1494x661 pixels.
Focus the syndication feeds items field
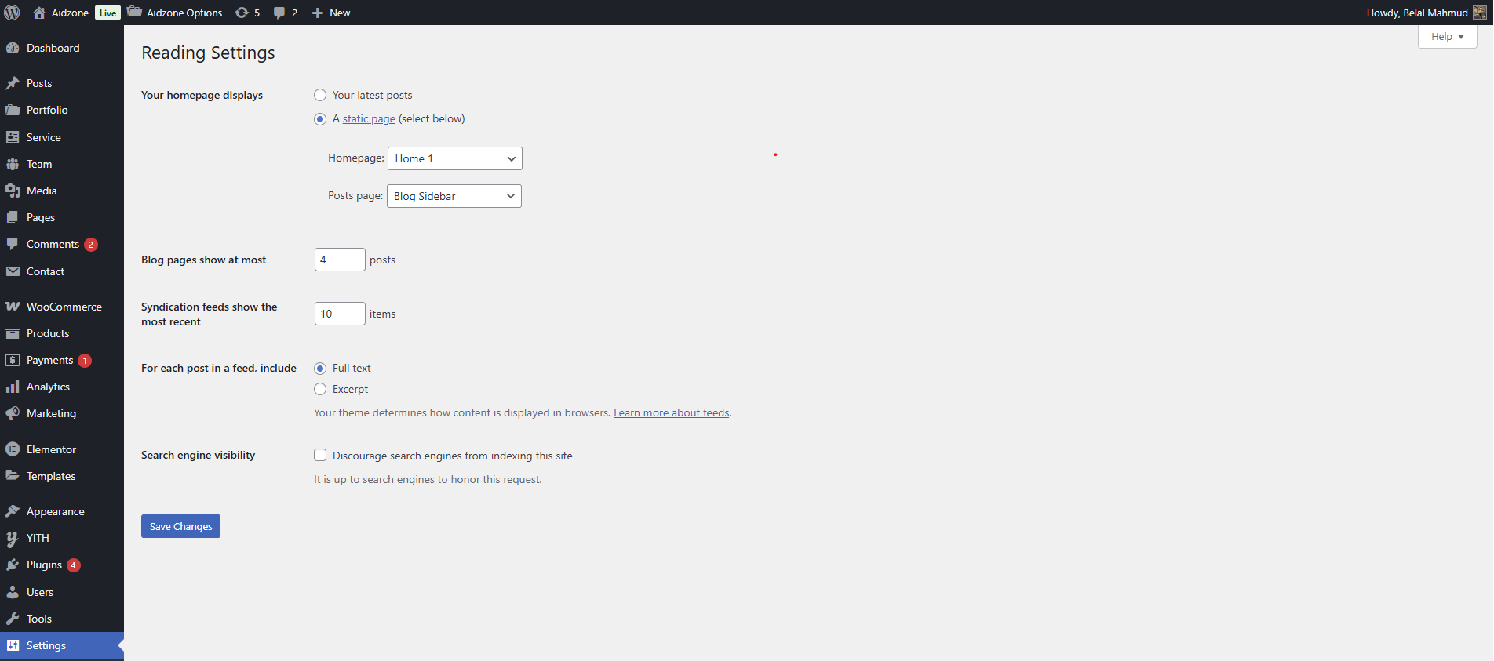pyautogui.click(x=339, y=314)
